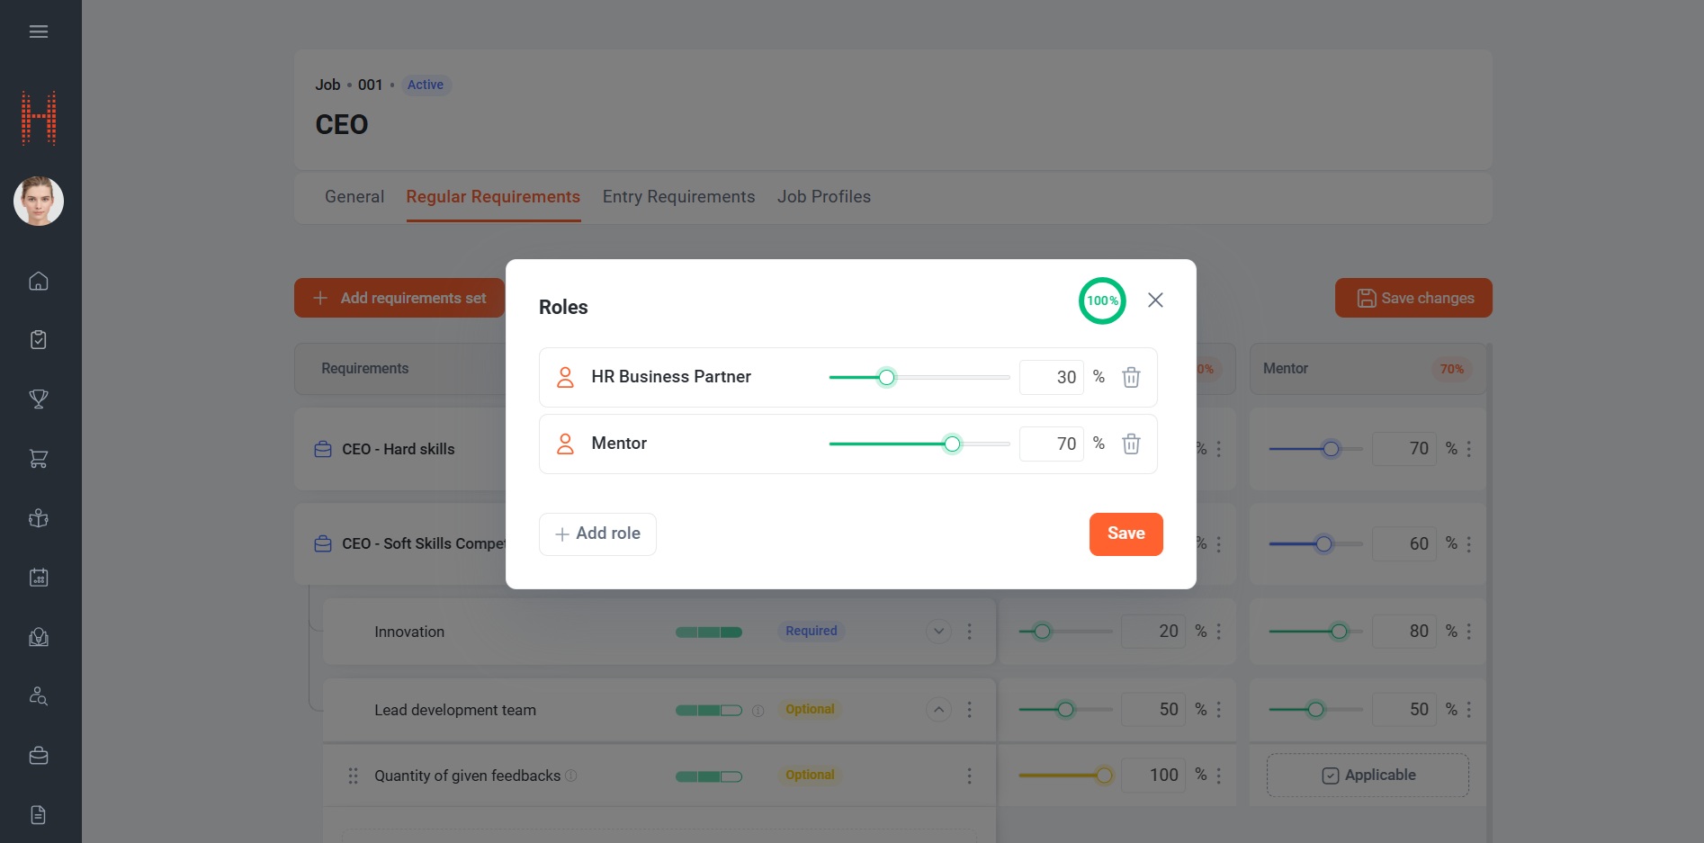Click Add requirements set button
The width and height of the screenshot is (1704, 843).
pyautogui.click(x=399, y=298)
